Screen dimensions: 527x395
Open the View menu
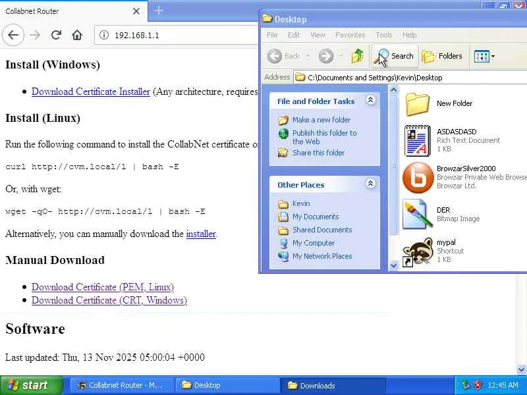pyautogui.click(x=318, y=35)
